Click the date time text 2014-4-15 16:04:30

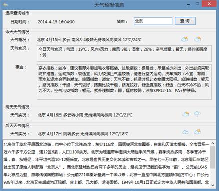(56, 22)
